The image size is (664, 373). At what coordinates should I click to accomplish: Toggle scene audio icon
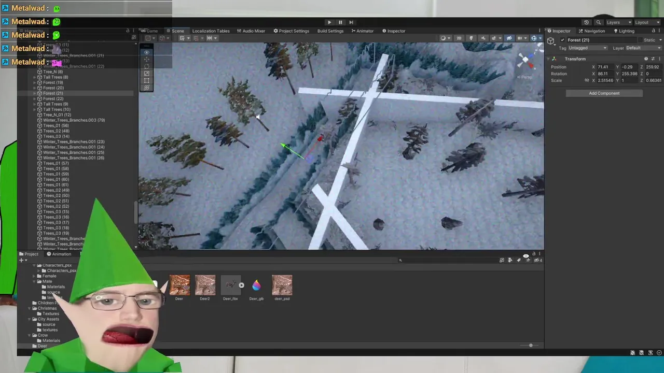483,38
